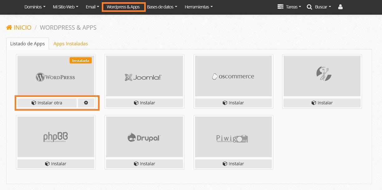Click the user account profile icon

pos(340,7)
